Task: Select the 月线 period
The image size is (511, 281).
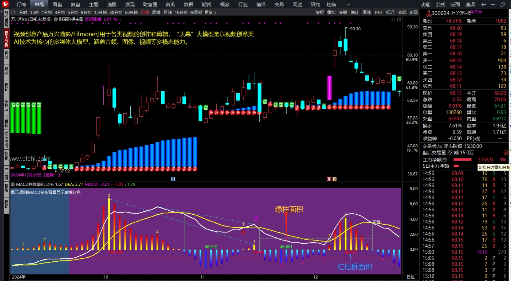Action: pos(168,12)
